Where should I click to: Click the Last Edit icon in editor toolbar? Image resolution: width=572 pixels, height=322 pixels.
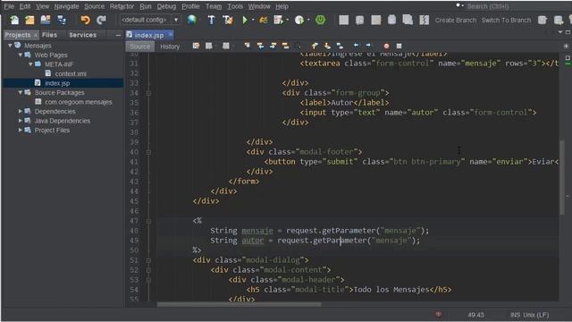coord(197,46)
